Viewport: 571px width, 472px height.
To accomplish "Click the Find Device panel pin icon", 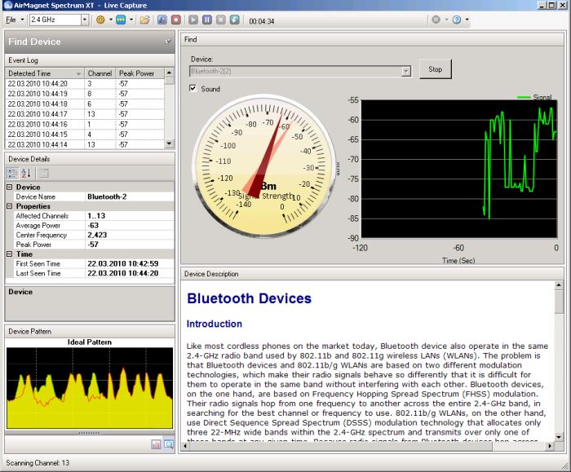I will coord(168,42).
